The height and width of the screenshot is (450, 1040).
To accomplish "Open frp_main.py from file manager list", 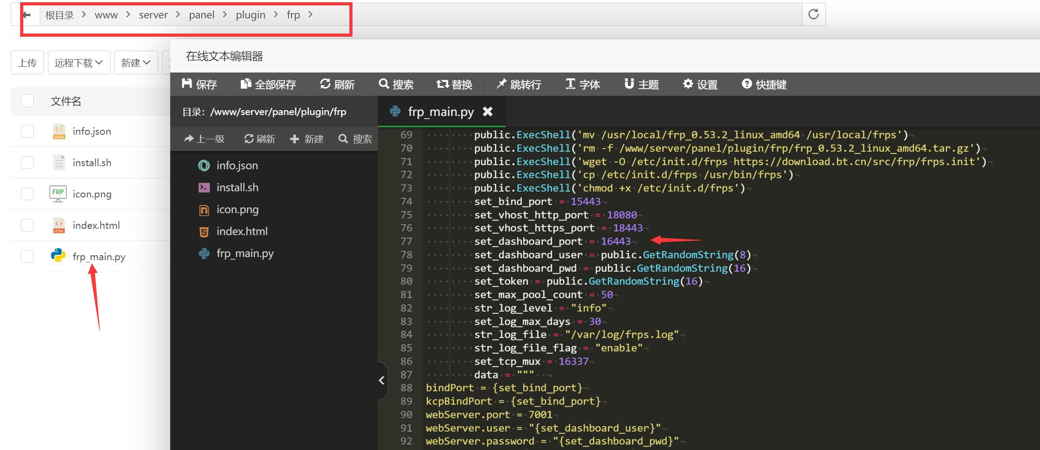I will point(99,257).
